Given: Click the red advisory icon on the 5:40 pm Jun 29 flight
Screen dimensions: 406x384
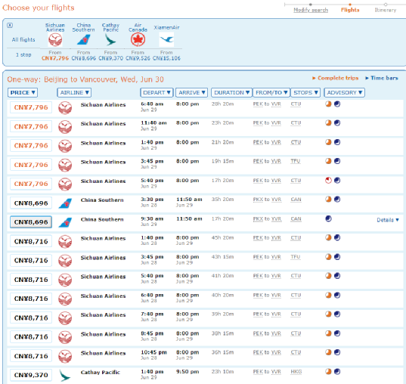Looking at the screenshot, I should 328,181.
